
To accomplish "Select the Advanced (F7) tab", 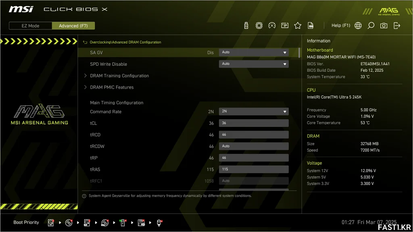I will tap(73, 26).
